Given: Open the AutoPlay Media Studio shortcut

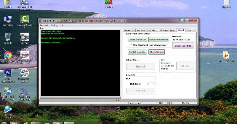Looking at the screenshot, I should [8, 94].
